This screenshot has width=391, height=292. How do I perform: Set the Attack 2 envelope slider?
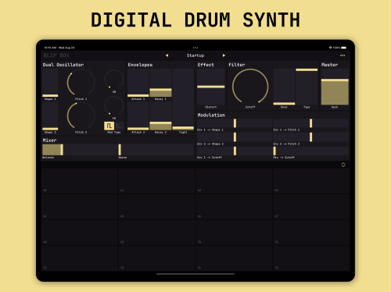(138, 116)
